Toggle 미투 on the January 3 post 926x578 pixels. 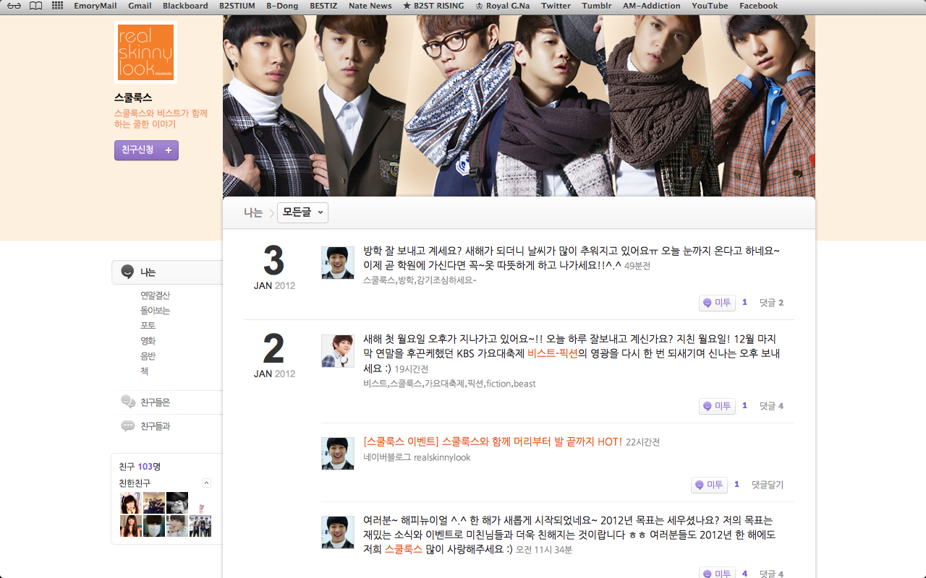717,303
